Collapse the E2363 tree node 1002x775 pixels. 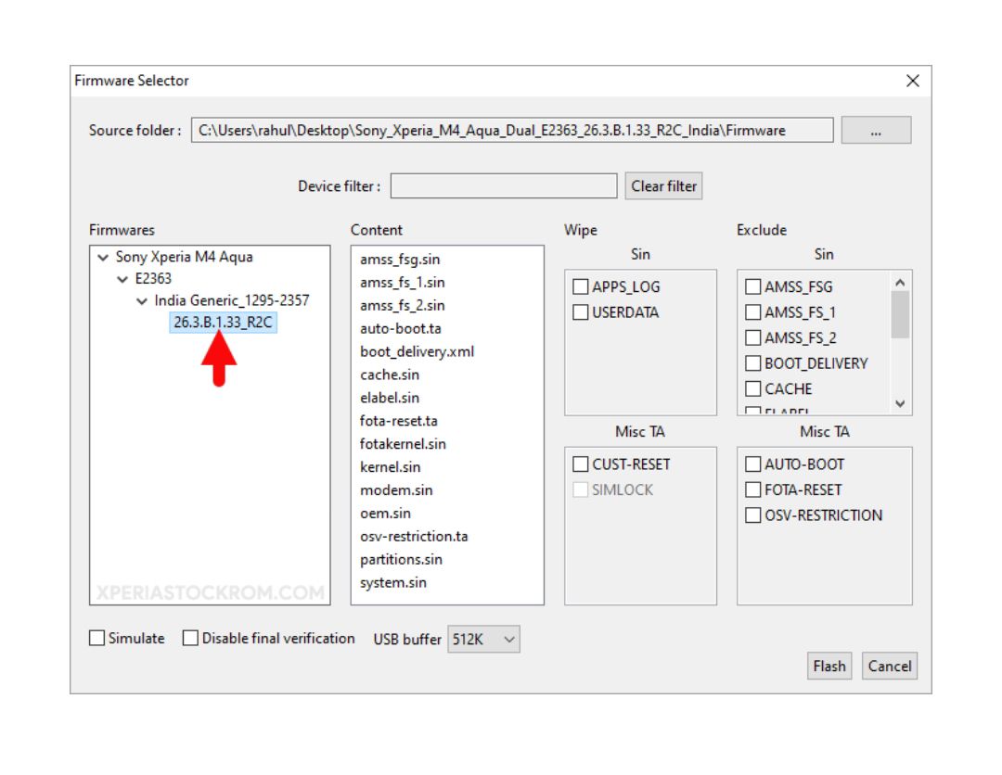pos(122,279)
